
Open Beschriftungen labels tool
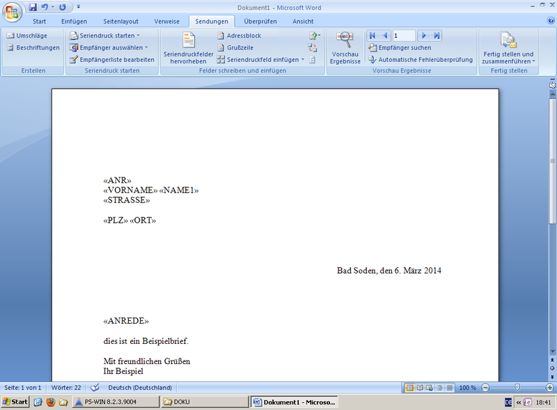pos(33,47)
